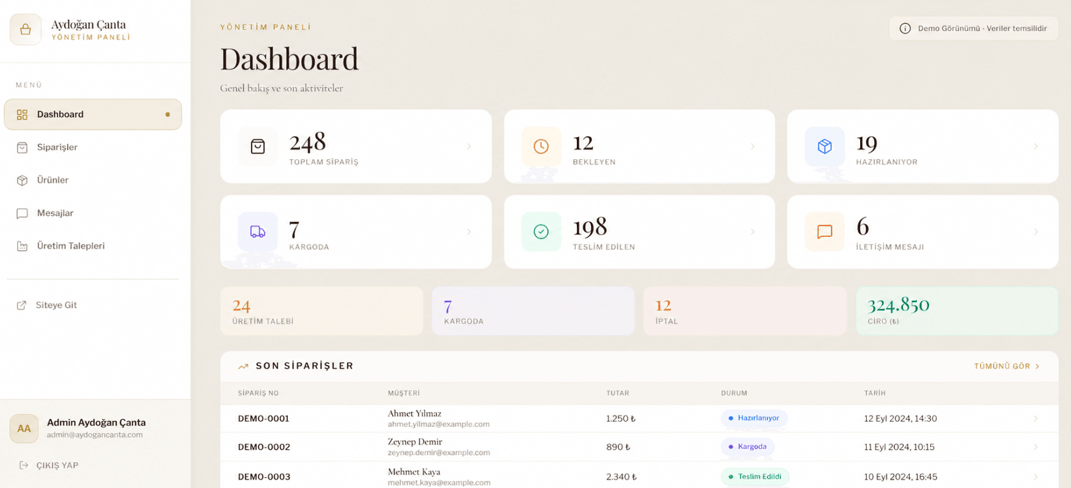Expand order DEMO-0001 row chevron

tap(1036, 419)
